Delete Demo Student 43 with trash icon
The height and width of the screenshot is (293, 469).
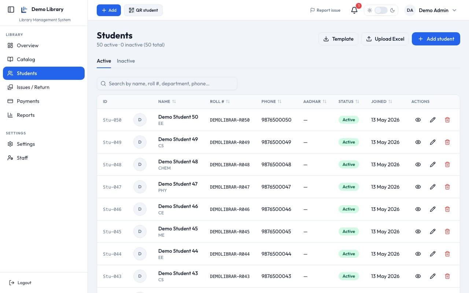point(447,276)
